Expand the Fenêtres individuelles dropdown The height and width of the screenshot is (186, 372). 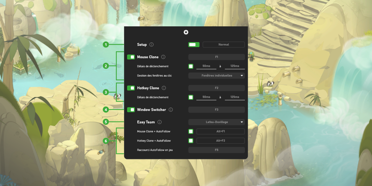pos(216,76)
